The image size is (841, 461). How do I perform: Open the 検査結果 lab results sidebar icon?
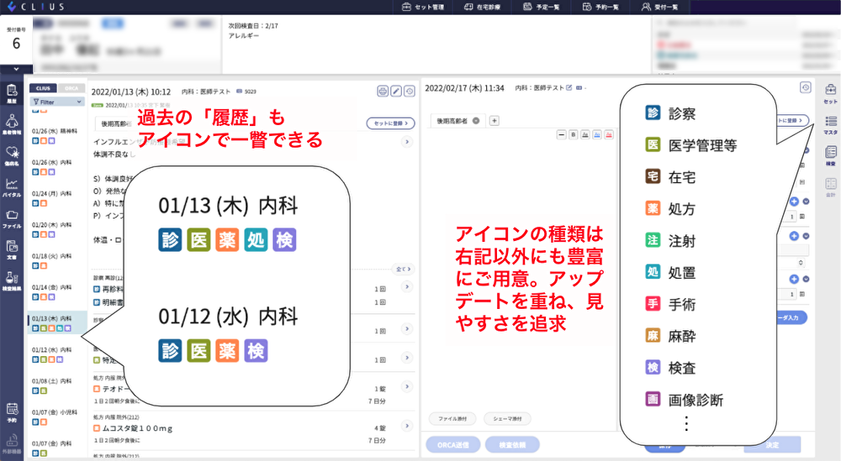[x=11, y=281]
